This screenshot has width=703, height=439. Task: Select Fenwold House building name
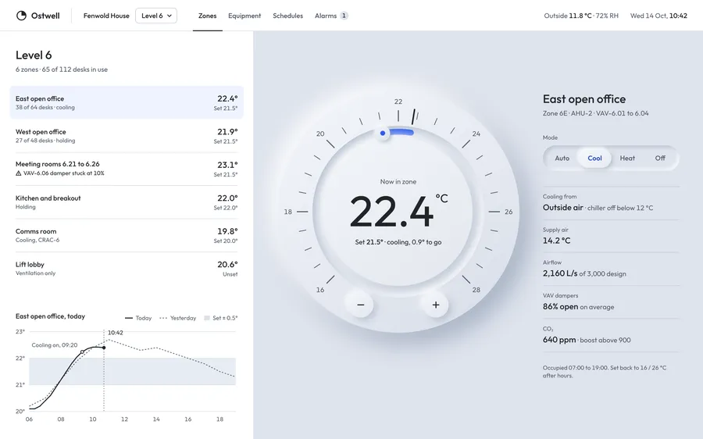(x=106, y=16)
